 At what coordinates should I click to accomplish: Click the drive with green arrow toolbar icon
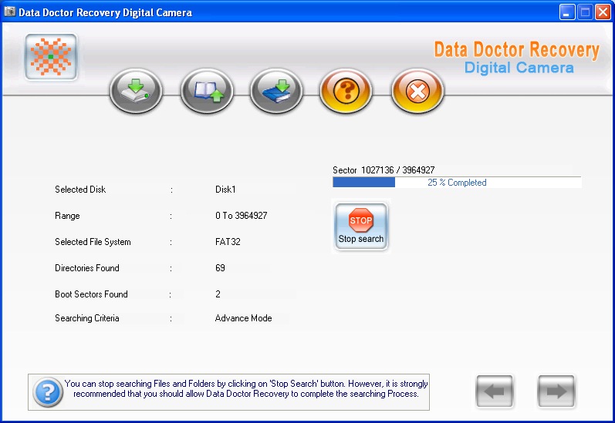[x=136, y=91]
